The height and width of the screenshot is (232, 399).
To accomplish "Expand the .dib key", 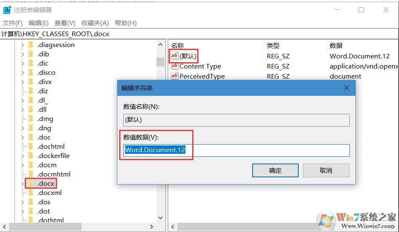I will click(x=23, y=54).
